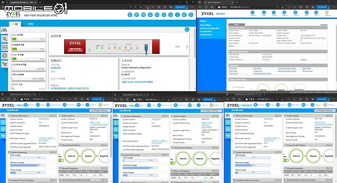Expand virtual device panel chevron in USG FLEX
The width and height of the screenshot is (337, 183).
pos(187,47)
